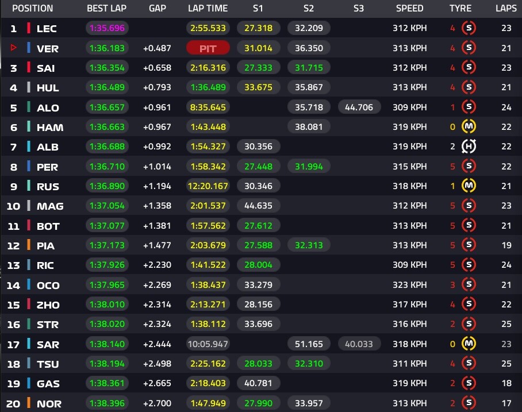Screen dimensions: 522x412
Task: Click Leclerc's soft tyre icon
Action: [469, 28]
